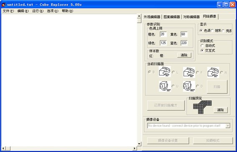The height and width of the screenshot is (152, 237).
Task: Minimize the Cube Explorer window
Action: click(219, 5)
